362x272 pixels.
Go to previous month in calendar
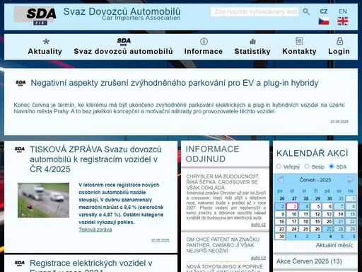(280, 180)
